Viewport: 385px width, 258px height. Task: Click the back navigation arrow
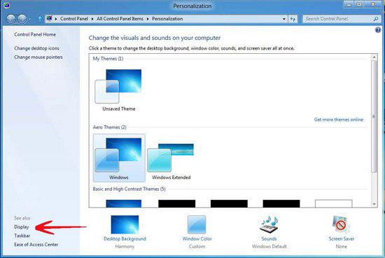pyautogui.click(x=10, y=19)
